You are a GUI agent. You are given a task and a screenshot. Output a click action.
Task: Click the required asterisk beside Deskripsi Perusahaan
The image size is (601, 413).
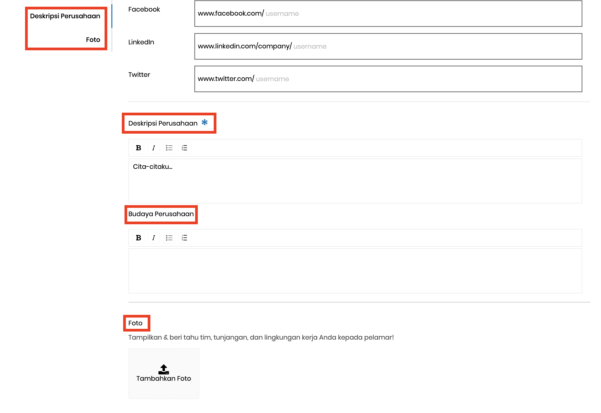point(205,122)
